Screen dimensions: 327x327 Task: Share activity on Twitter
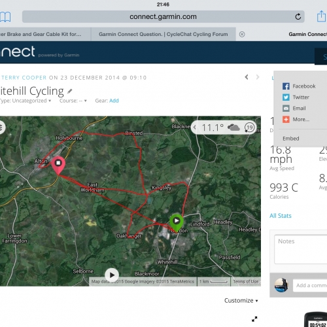296,97
